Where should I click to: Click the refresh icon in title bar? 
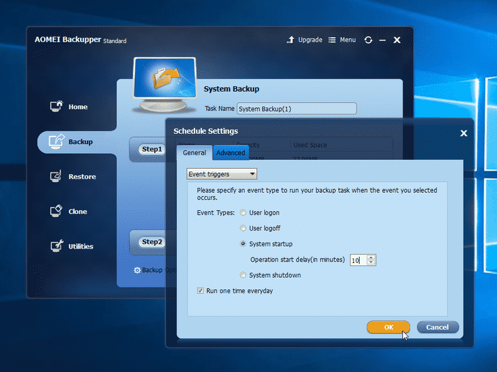[368, 40]
